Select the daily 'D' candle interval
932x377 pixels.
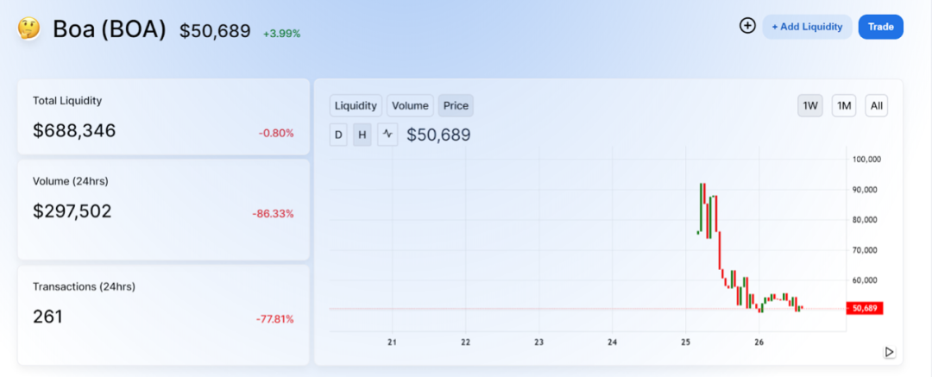338,135
